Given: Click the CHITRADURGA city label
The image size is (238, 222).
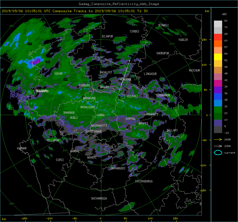Looking at the screenshot, I should 144,181.
